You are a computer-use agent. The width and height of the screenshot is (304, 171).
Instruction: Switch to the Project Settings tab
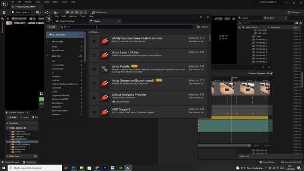66,21
